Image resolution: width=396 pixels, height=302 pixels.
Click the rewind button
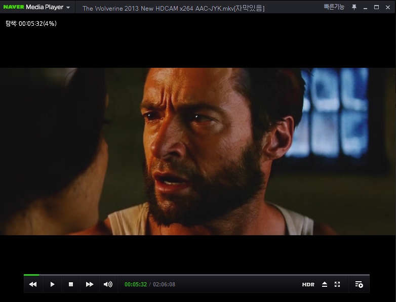click(33, 284)
